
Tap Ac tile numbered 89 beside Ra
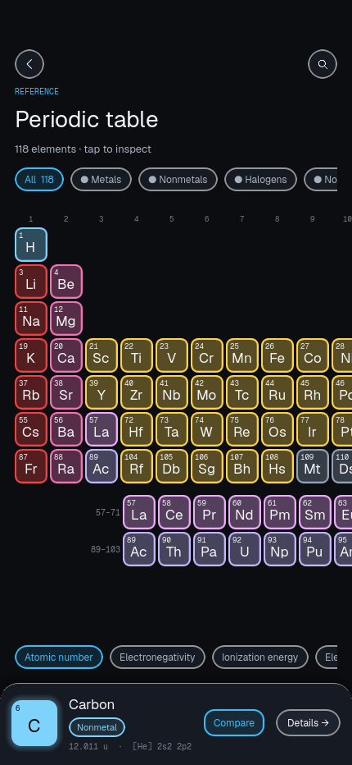[x=102, y=466]
